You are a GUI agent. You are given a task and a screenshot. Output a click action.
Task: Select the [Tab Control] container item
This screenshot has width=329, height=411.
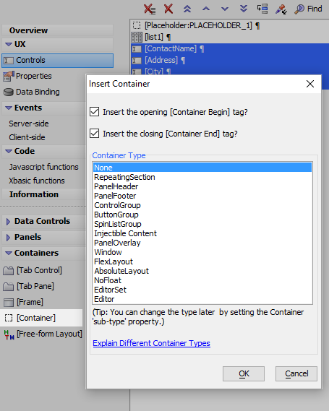pyautogui.click(x=39, y=270)
